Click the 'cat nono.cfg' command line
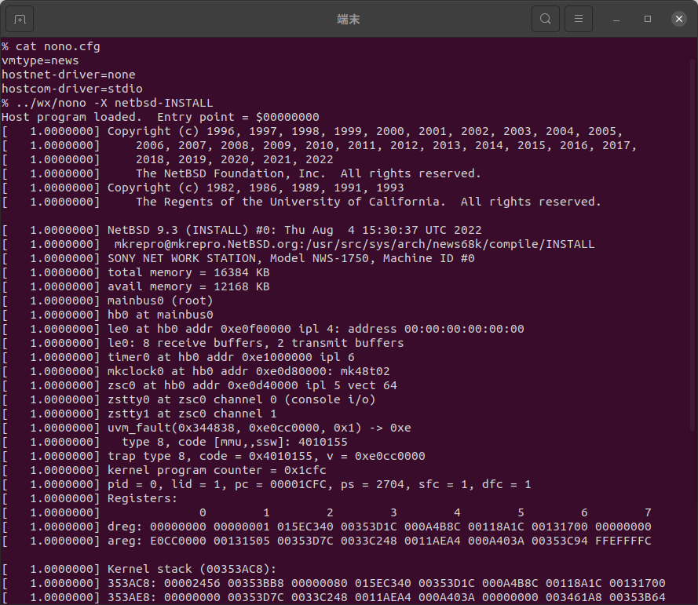The height and width of the screenshot is (605, 698). tap(51, 46)
